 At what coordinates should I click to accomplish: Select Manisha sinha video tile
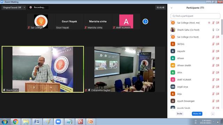[x=98, y=22]
